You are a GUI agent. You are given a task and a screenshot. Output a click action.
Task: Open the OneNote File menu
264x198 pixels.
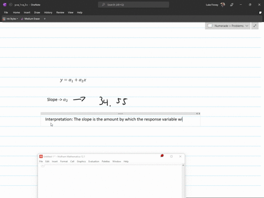coord(6,13)
